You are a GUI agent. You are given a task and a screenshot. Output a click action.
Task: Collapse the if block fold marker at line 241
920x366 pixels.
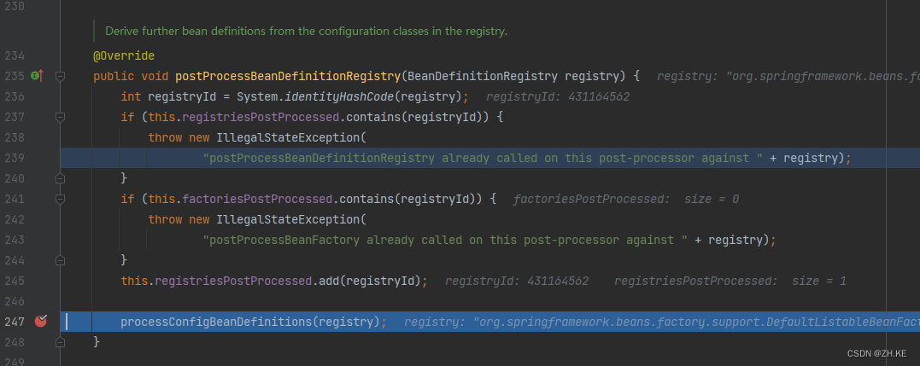(60, 199)
